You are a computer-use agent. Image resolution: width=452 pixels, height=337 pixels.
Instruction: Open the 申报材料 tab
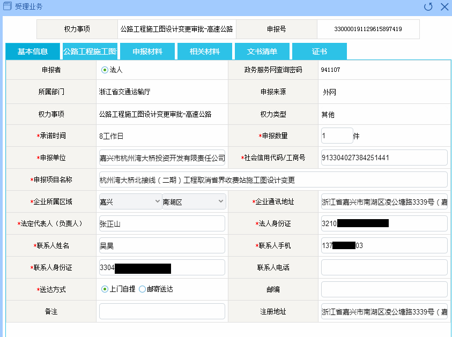(x=147, y=51)
